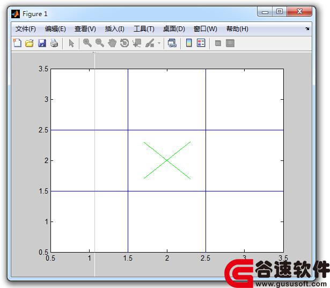Open the 编辑(E) menu

click(55, 29)
